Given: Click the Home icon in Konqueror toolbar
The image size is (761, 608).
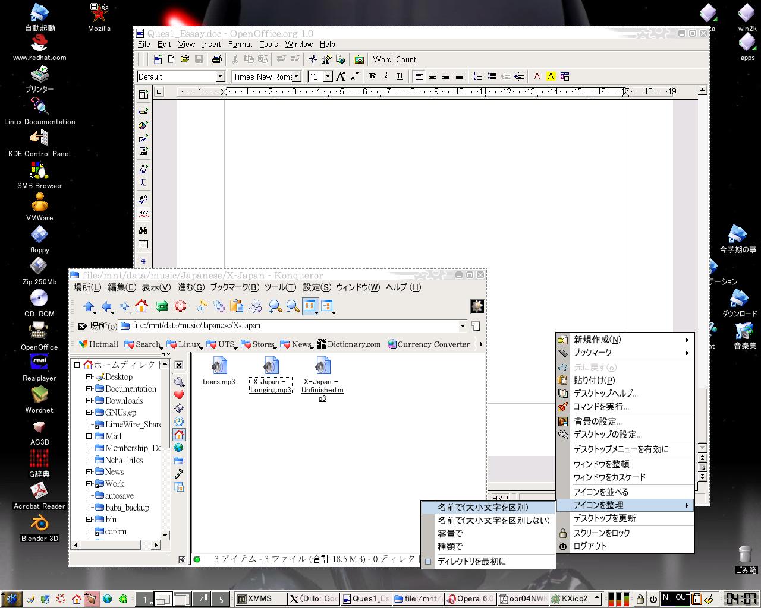Looking at the screenshot, I should click(x=141, y=306).
